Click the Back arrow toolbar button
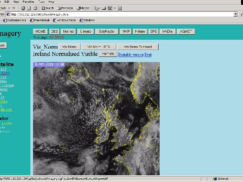 tap(3, 8)
